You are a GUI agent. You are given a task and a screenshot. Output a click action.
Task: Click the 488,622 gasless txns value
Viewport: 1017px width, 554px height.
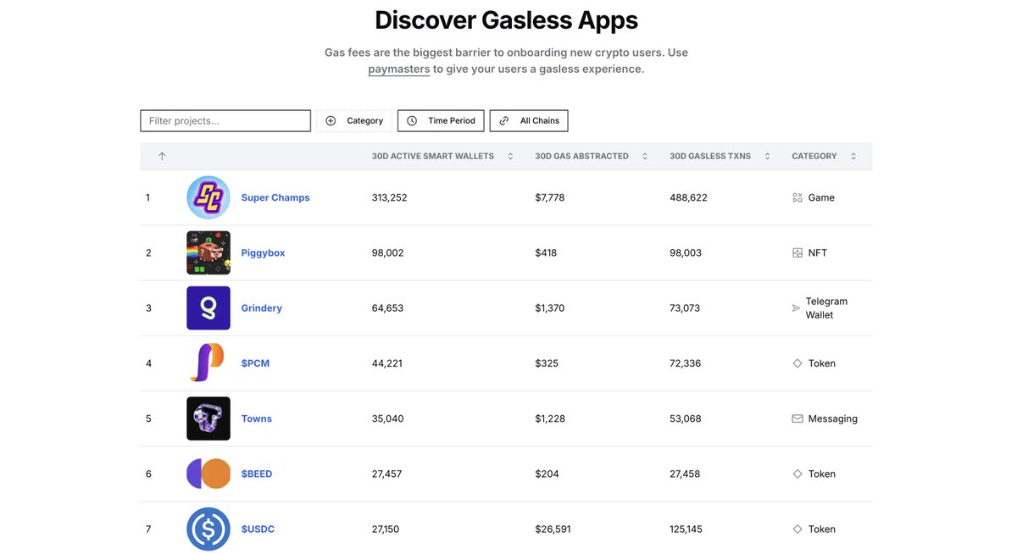688,197
